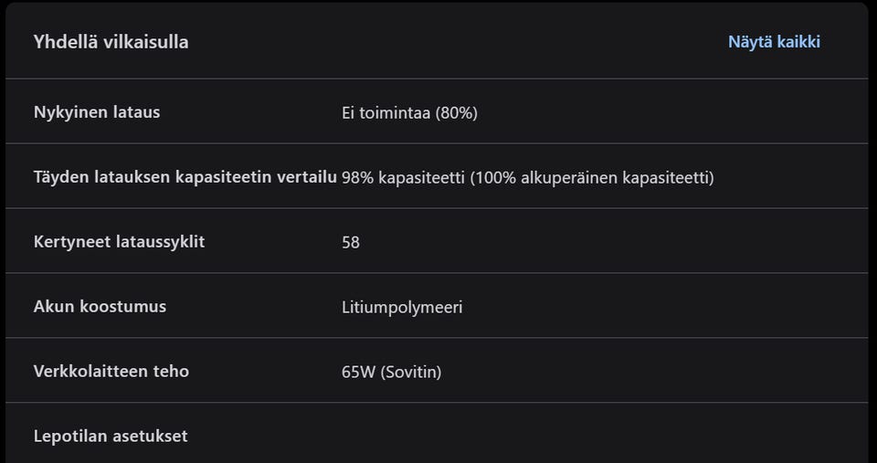877x463 pixels.
Task: Open the Lepotilan asetukset section
Action: 111,437
